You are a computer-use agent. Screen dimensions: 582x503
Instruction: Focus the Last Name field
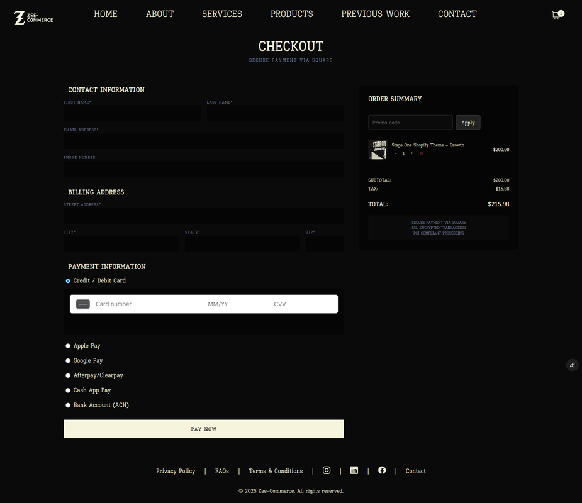tap(276, 114)
